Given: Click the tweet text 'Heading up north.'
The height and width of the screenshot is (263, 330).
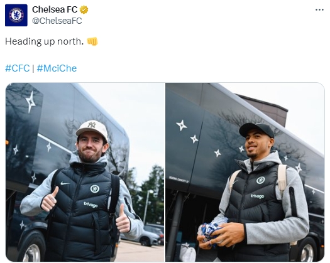Looking at the screenshot, I should pos(44,41).
